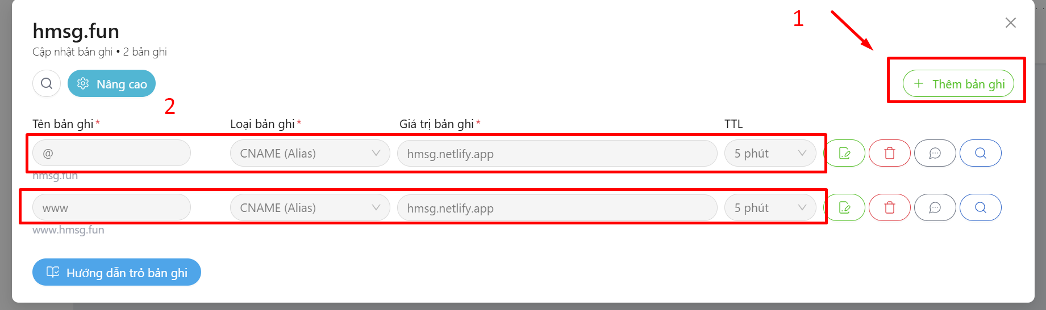The height and width of the screenshot is (310, 1046).
Task: Open the TTL dropdown for @ record
Action: [x=770, y=153]
